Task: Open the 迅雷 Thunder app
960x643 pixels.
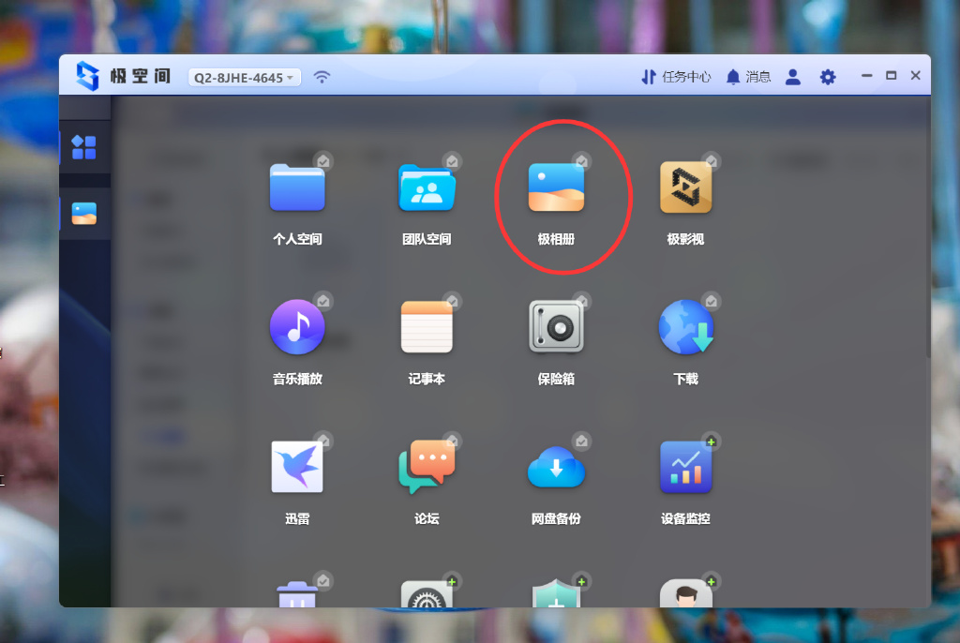Action: 297,466
